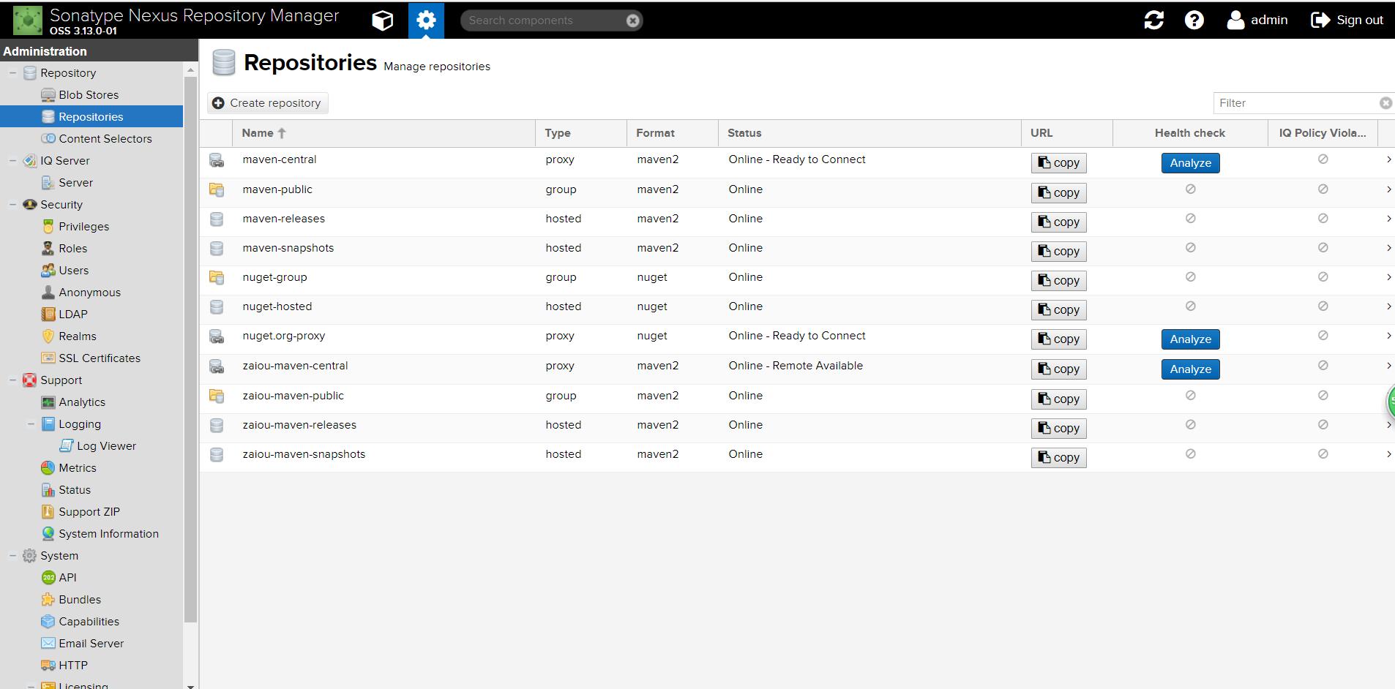The image size is (1395, 689).
Task: Analyze the zaiou-maven-central repository health
Action: click(x=1190, y=369)
